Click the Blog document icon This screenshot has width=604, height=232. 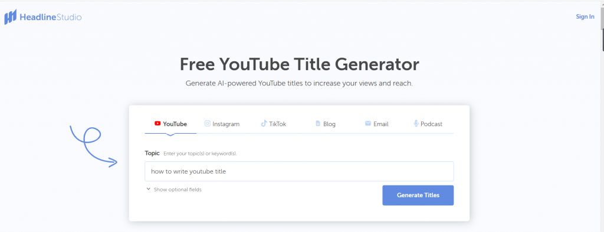click(318, 124)
